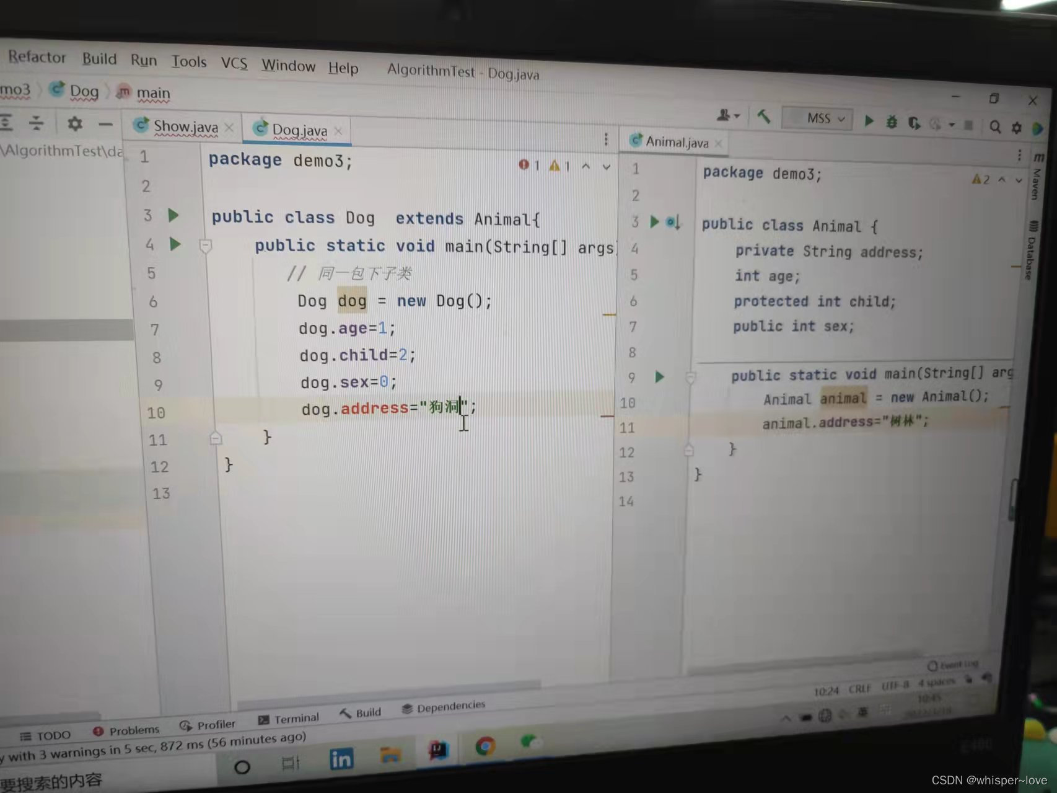Click the 4 spaces indent indicator
1057x793 pixels.
(x=936, y=682)
